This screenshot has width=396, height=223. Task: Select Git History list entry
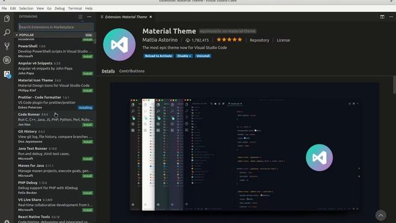tap(55, 136)
